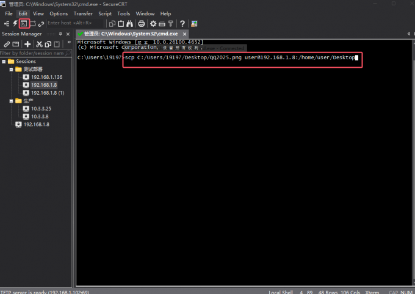This screenshot has height=294, width=415.
Task: Click the 48 Rows, 106 Cols status
Action: (339, 292)
